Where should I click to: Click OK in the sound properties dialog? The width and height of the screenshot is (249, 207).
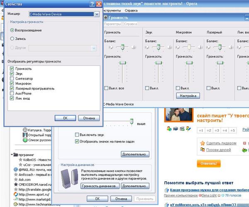tap(98, 199)
